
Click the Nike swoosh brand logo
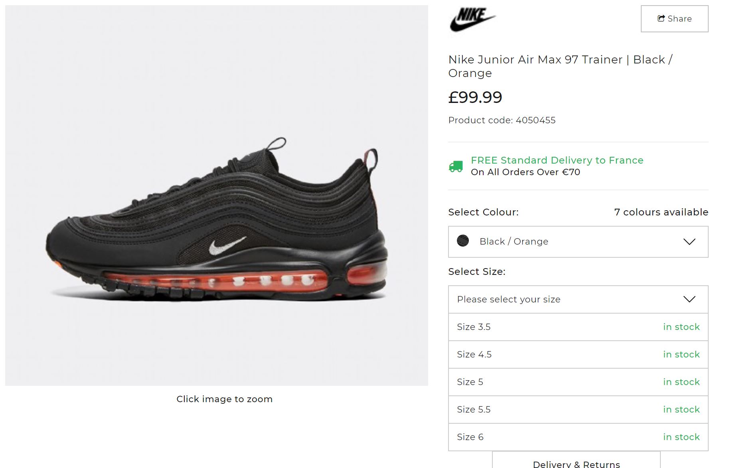(x=472, y=19)
